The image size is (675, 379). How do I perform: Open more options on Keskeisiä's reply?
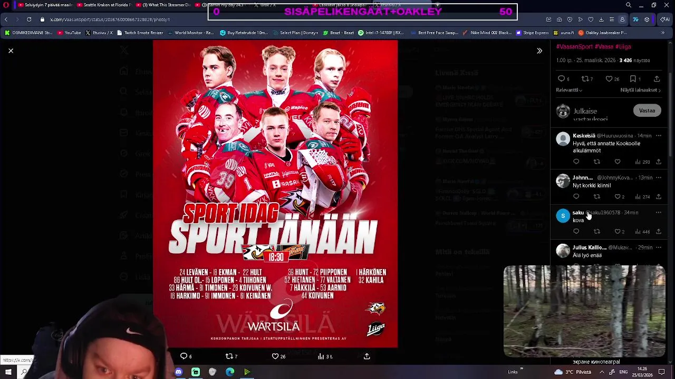pyautogui.click(x=658, y=136)
